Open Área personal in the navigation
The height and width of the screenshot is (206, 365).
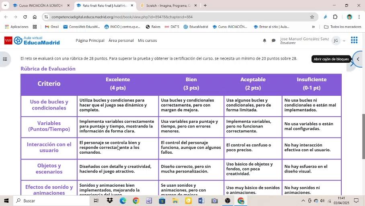(x=121, y=41)
